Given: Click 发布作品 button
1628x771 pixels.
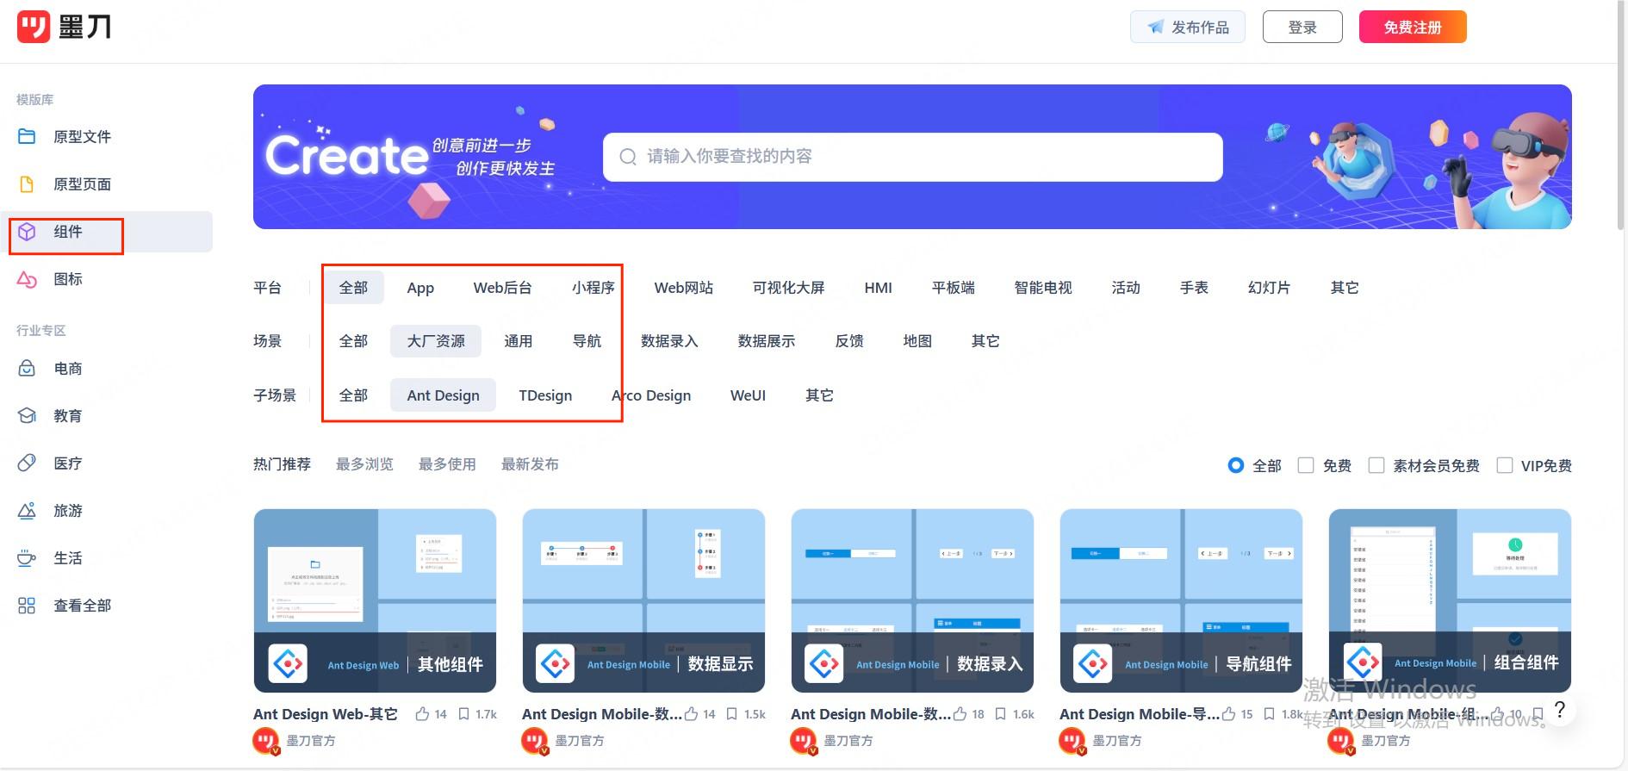Looking at the screenshot, I should [x=1189, y=27].
